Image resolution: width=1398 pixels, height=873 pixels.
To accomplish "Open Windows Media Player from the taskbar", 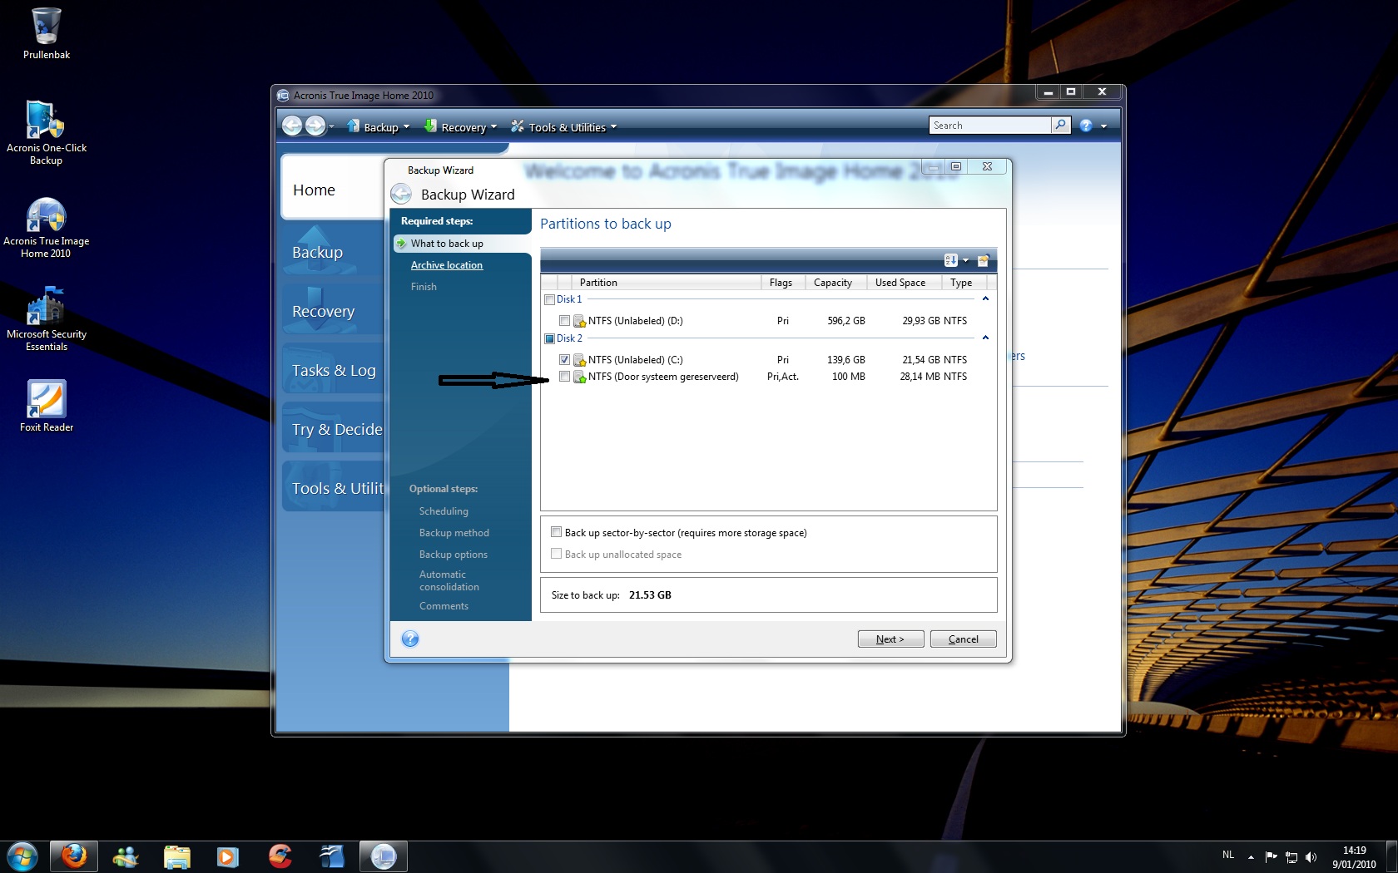I will (x=227, y=856).
